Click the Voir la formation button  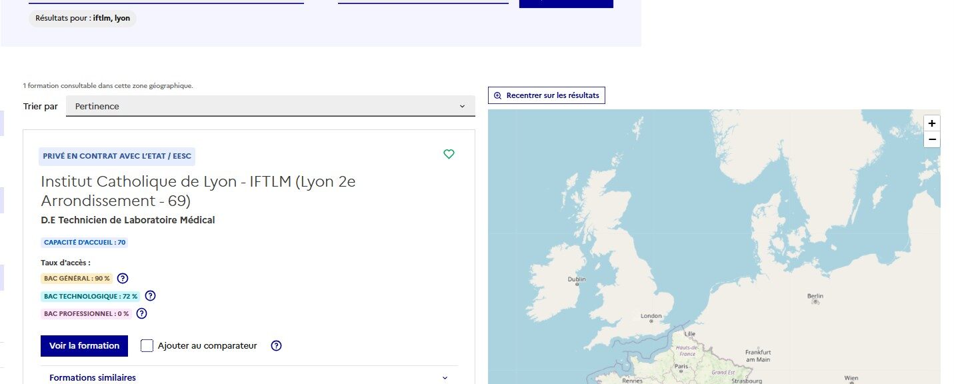[84, 345]
